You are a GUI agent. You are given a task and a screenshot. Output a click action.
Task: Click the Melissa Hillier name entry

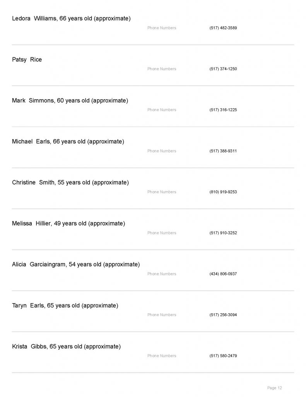[x=68, y=224]
